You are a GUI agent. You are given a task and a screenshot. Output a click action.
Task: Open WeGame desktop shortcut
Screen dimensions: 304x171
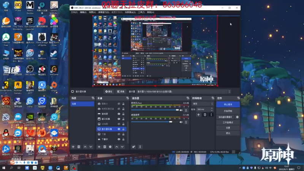pos(54,71)
